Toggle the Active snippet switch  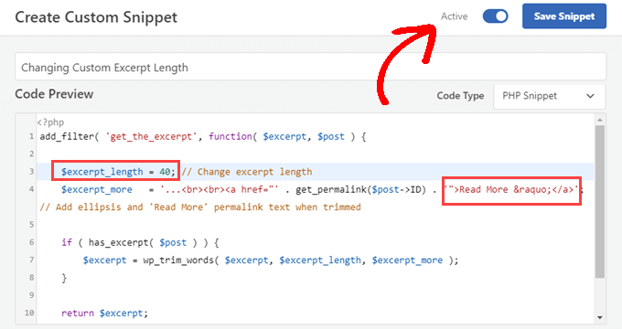(495, 16)
